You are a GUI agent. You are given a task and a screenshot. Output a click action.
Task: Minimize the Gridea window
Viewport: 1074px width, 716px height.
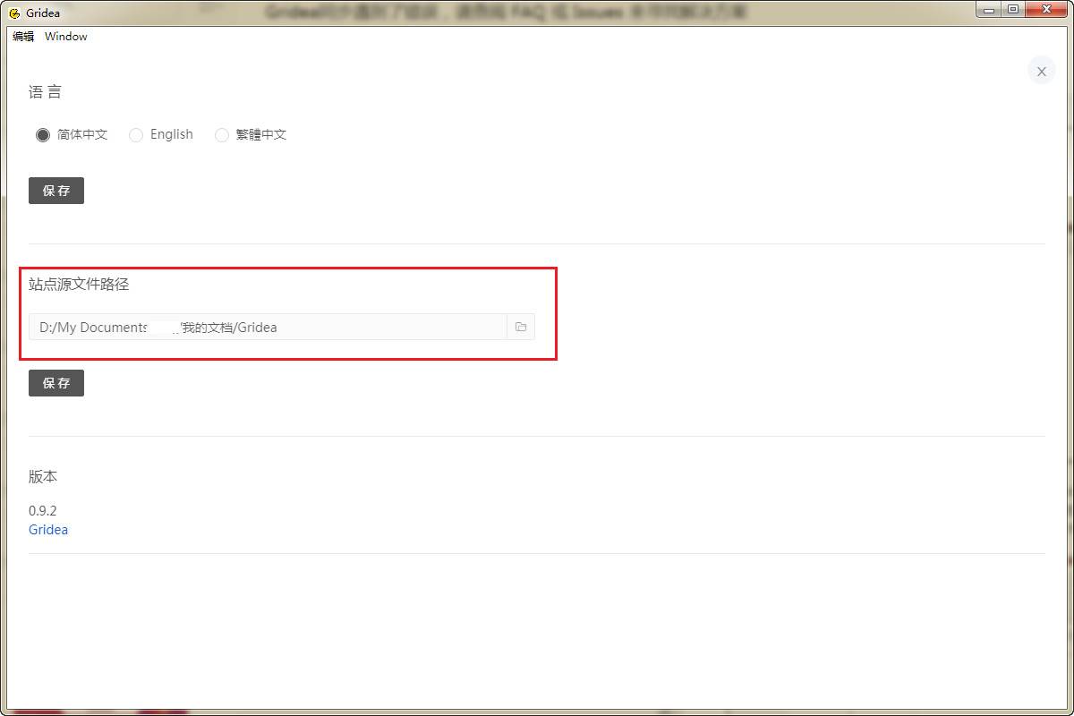[x=989, y=10]
